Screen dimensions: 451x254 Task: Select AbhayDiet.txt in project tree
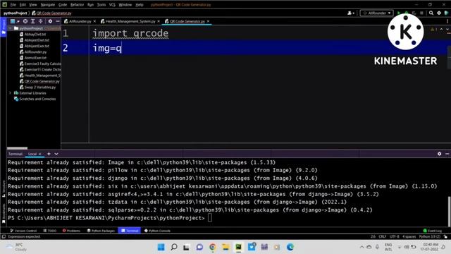pos(33,34)
